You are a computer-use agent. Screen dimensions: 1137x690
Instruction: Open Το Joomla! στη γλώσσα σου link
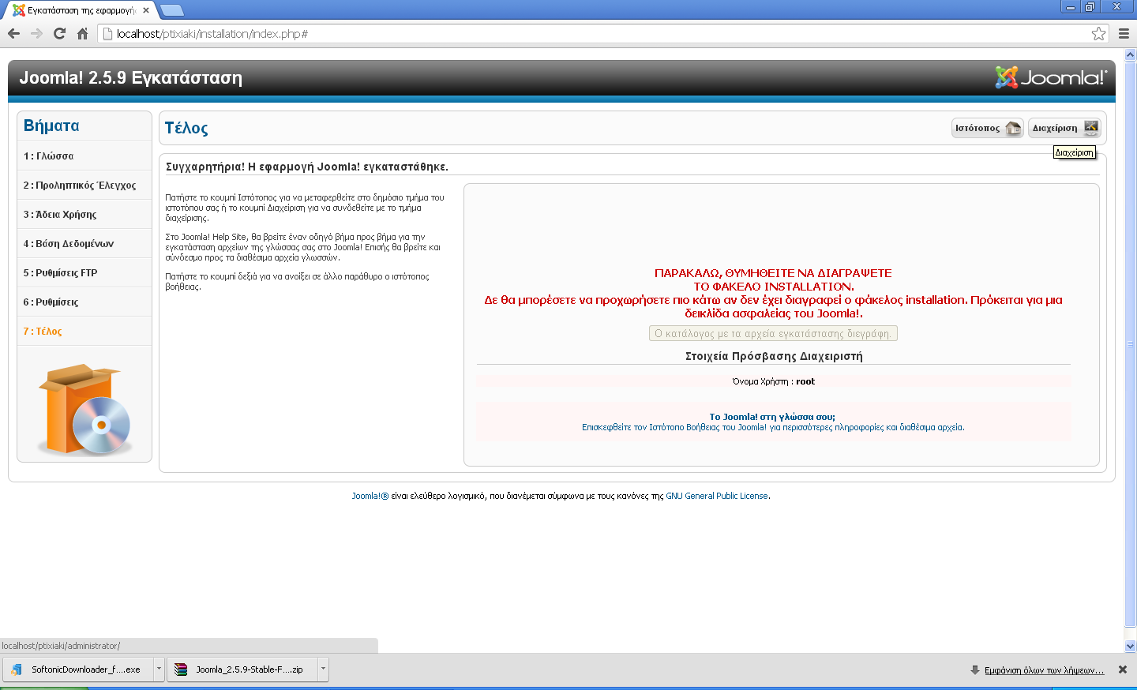click(x=772, y=417)
